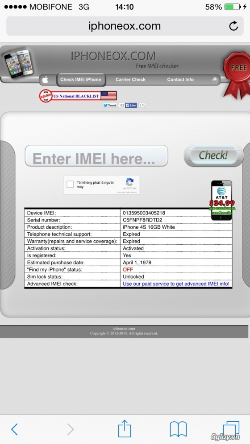Open the Carrier Check tab
Image resolution: width=250 pixels, height=444 pixels.
pos(130,79)
